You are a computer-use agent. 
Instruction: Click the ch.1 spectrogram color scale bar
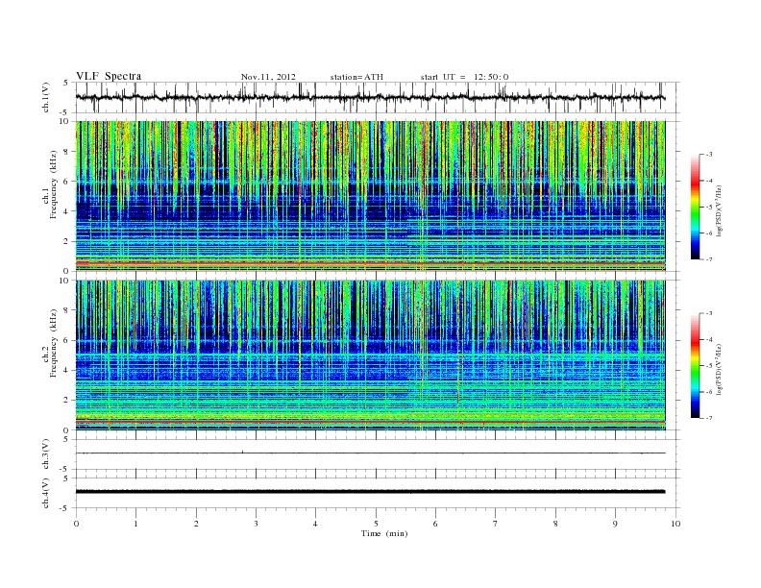tap(695, 207)
